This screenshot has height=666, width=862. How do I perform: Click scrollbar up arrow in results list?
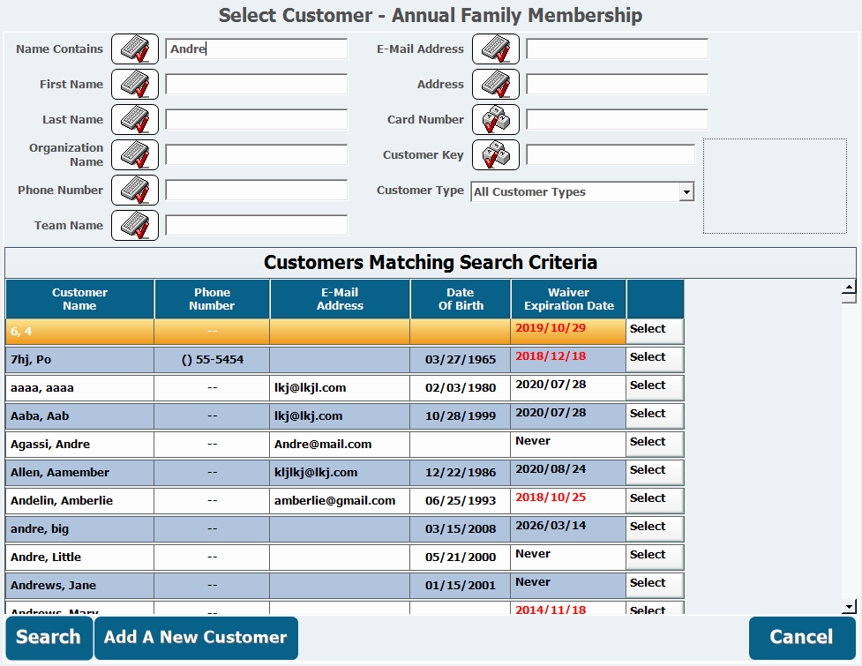click(x=850, y=287)
